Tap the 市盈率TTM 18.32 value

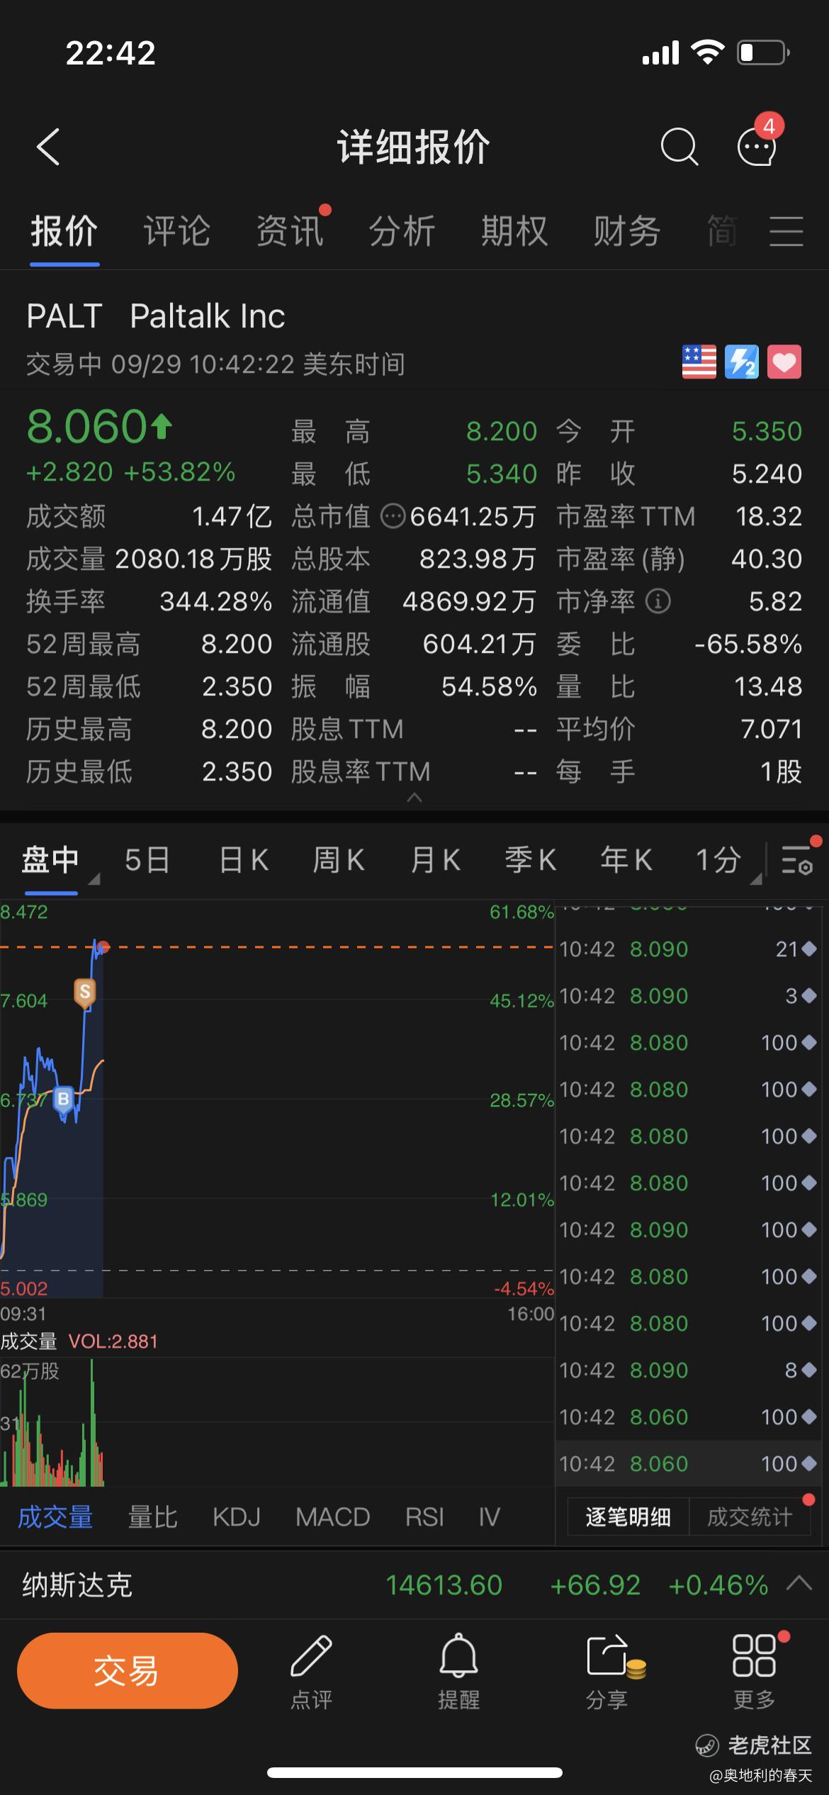[x=769, y=516]
